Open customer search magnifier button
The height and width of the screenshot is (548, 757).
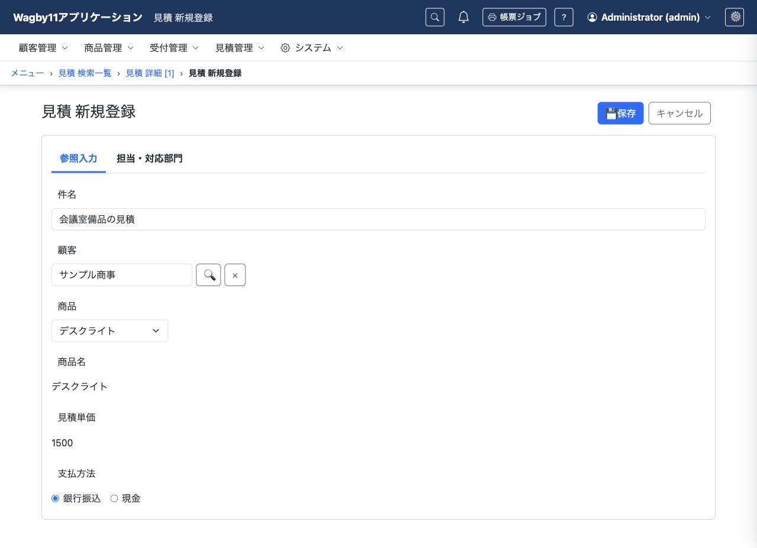point(209,275)
